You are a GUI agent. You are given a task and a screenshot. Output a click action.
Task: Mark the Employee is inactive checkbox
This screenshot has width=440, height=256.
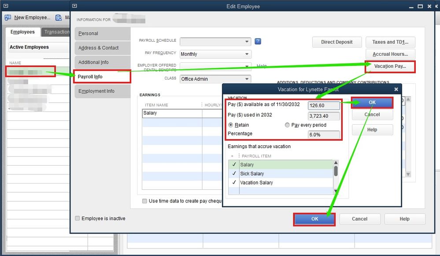pyautogui.click(x=78, y=218)
